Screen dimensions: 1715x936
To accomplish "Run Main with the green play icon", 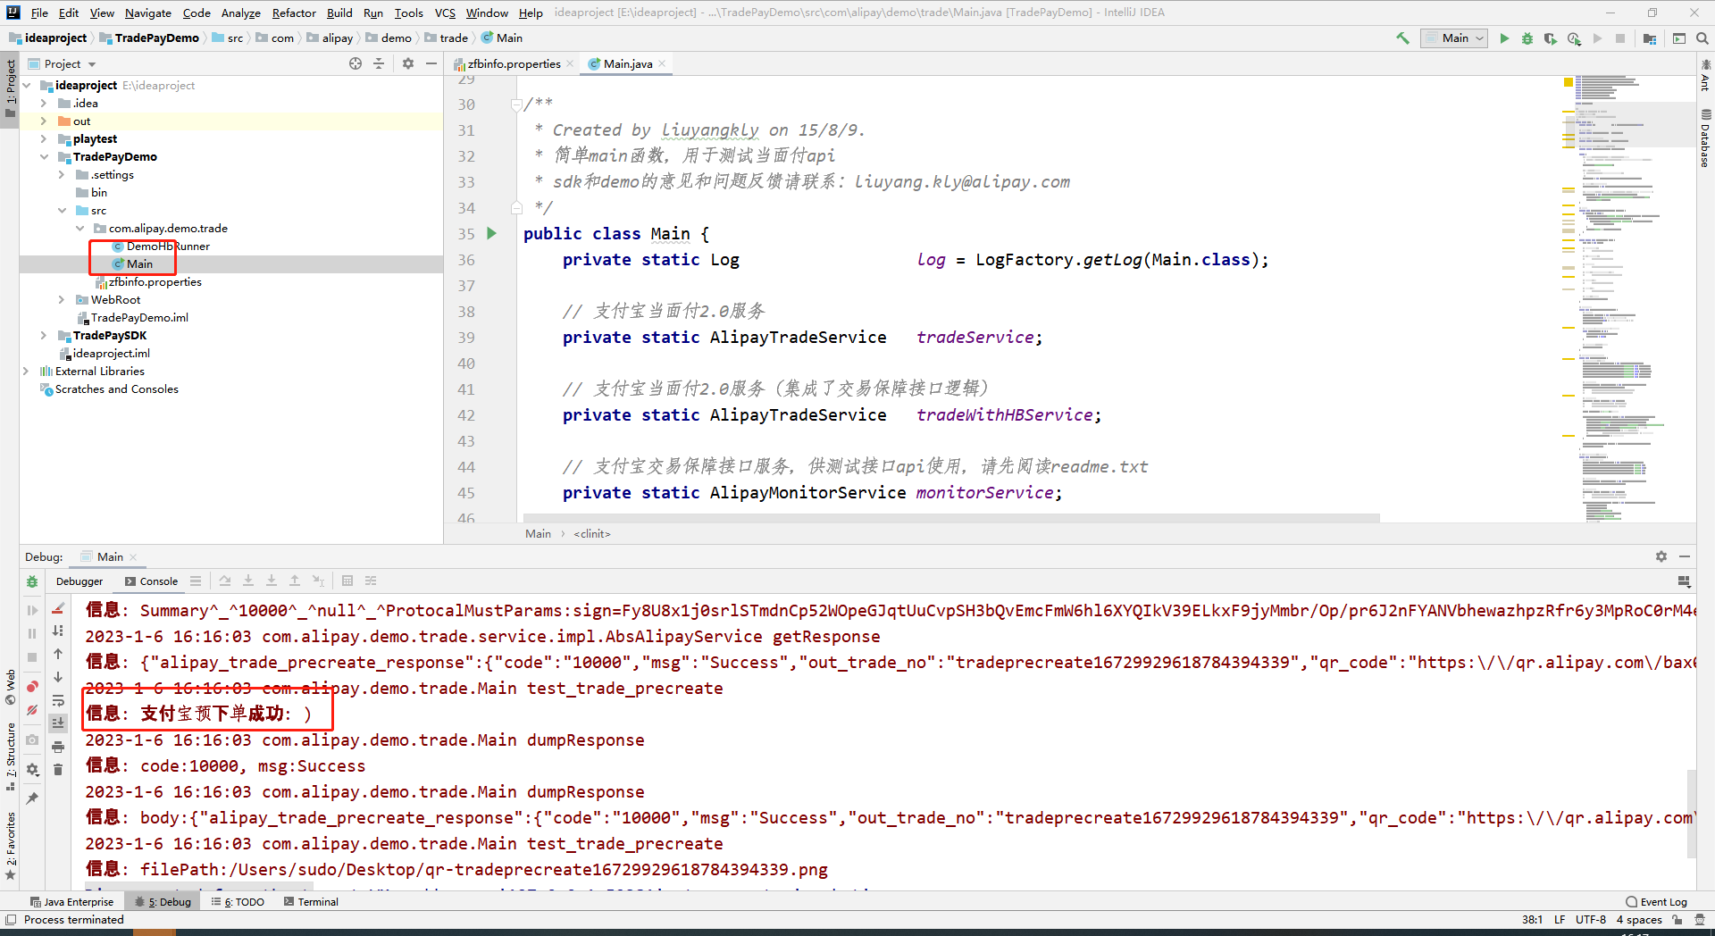I will (1504, 38).
